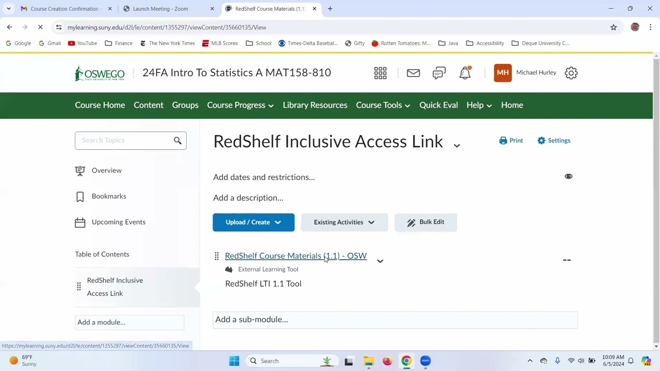Click Add a module field
660x371 pixels.
point(129,322)
